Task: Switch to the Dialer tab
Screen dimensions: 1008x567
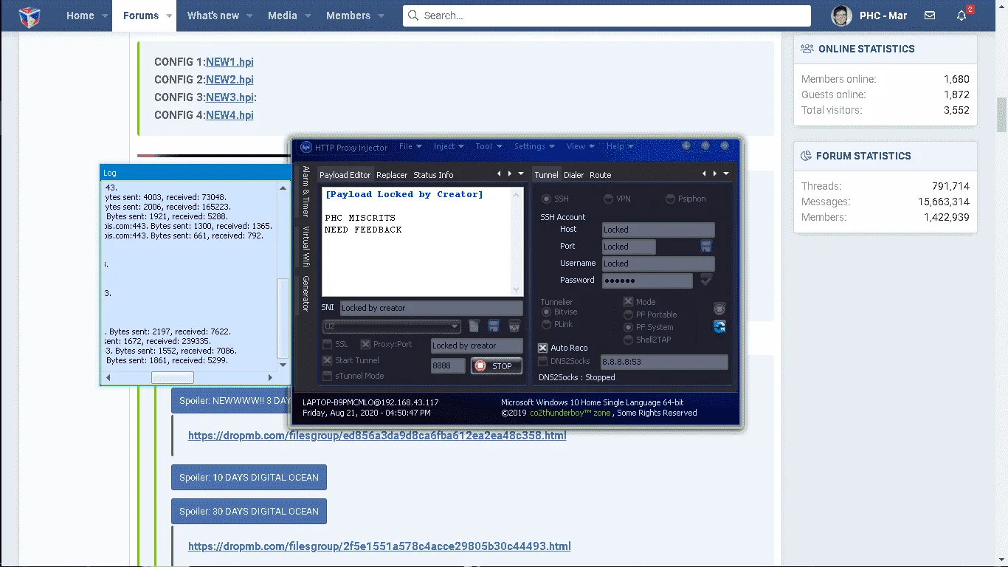Action: pos(573,175)
